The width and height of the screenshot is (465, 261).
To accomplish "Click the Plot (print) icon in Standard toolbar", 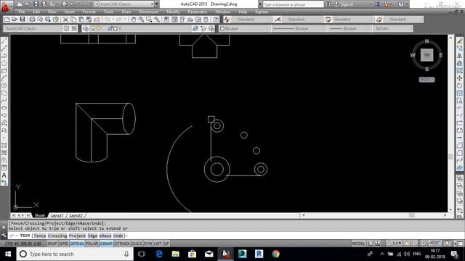I will pyautogui.click(x=32, y=20).
